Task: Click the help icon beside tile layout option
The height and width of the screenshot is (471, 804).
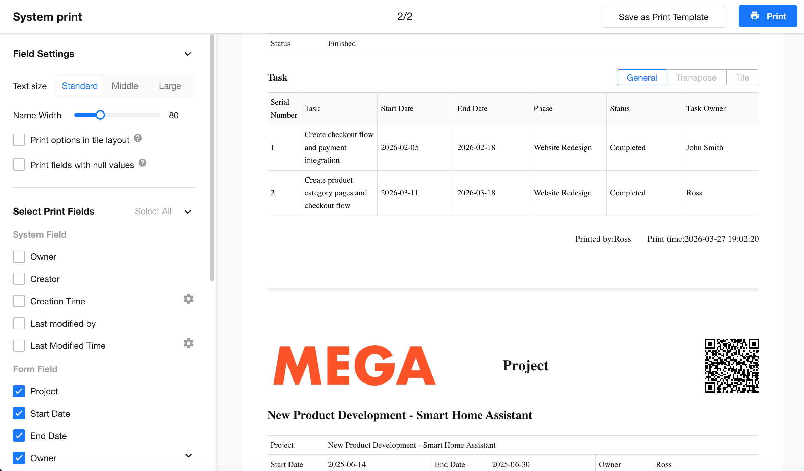Action: [x=138, y=138]
